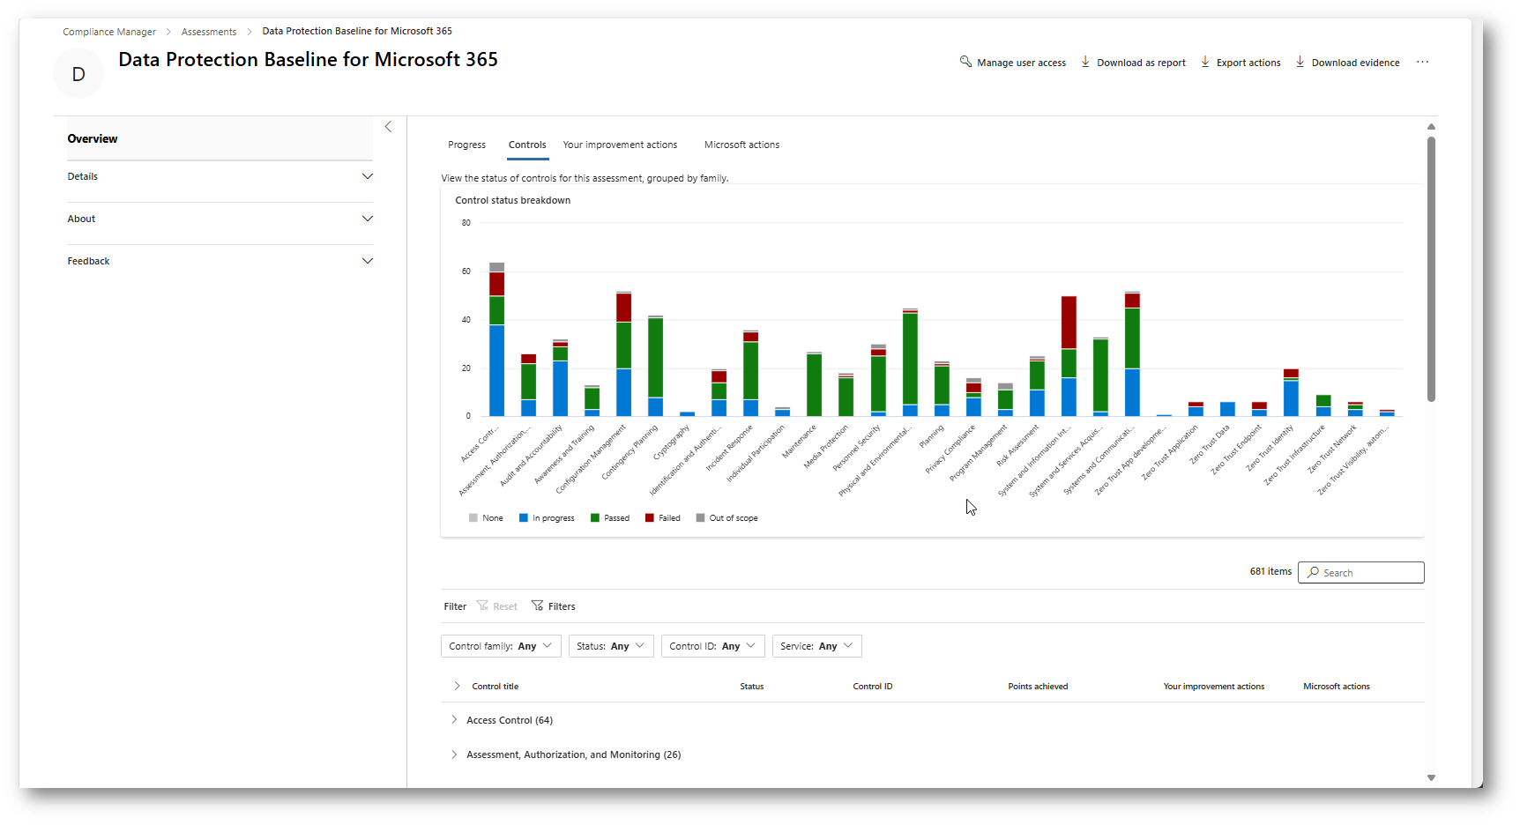Screen dimensions: 1520x825
Task: Open the Status filter dropdown
Action: coord(610,646)
